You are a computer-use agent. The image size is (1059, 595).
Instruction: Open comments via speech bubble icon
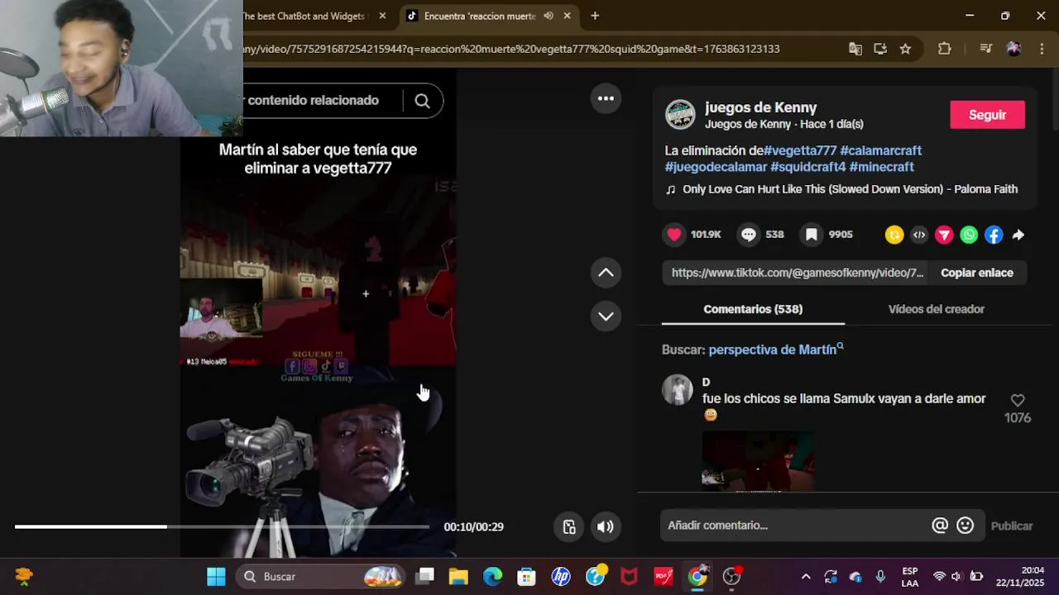tap(749, 235)
